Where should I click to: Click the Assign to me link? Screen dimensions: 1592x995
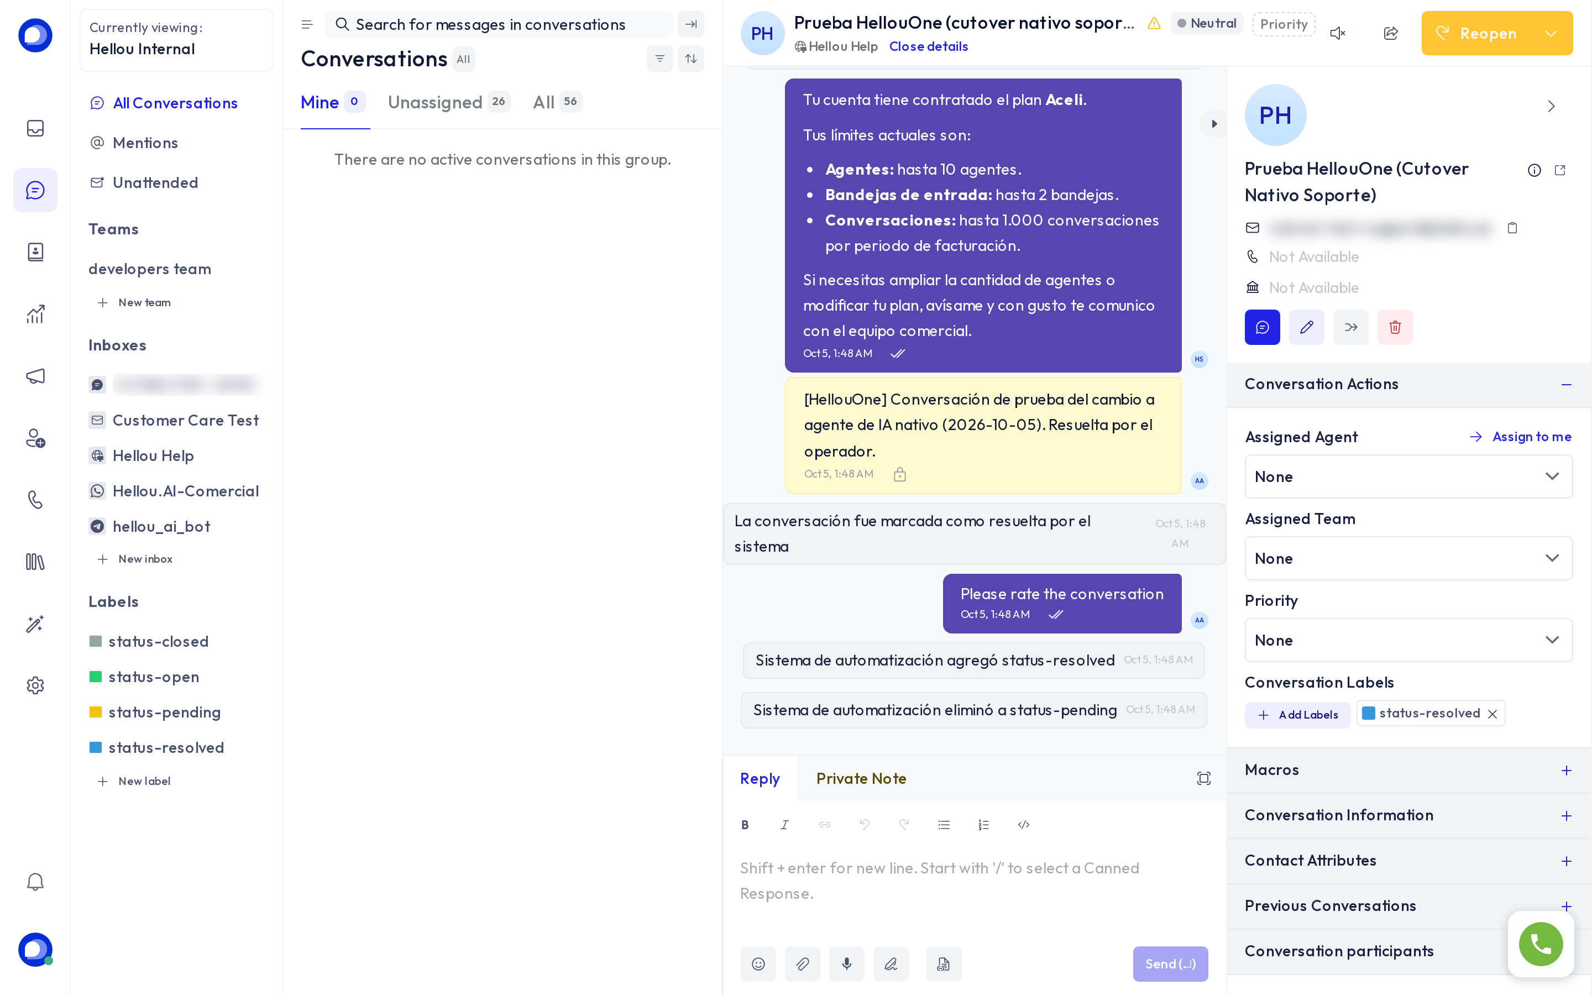1520,436
